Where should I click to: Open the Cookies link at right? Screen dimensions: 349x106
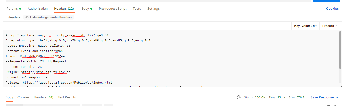332,9
